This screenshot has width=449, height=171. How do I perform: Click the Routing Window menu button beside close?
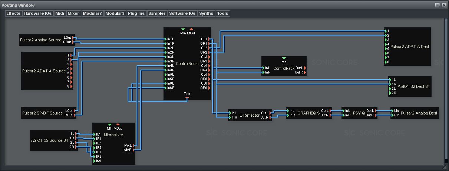coord(438,5)
